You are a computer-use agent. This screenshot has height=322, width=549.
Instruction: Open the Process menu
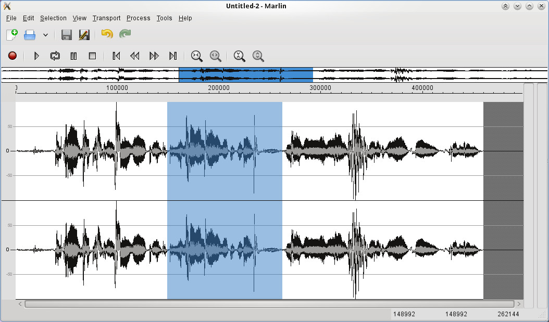click(x=138, y=18)
